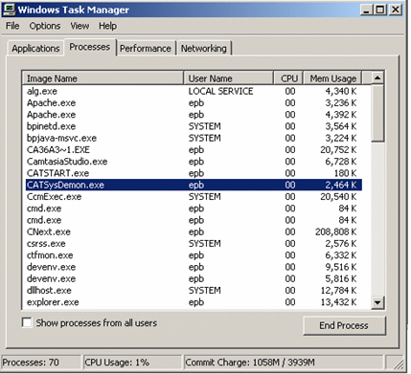Viewport: 411px width, 374px height.
Task: Select the highlighted CATSysDemon.exe row
Action: (x=194, y=185)
